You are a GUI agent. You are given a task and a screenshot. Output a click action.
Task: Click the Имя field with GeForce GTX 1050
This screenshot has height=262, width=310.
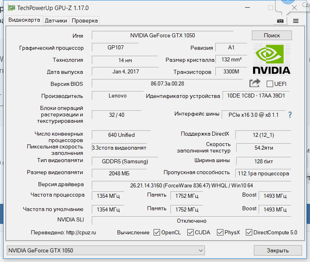[162, 35]
